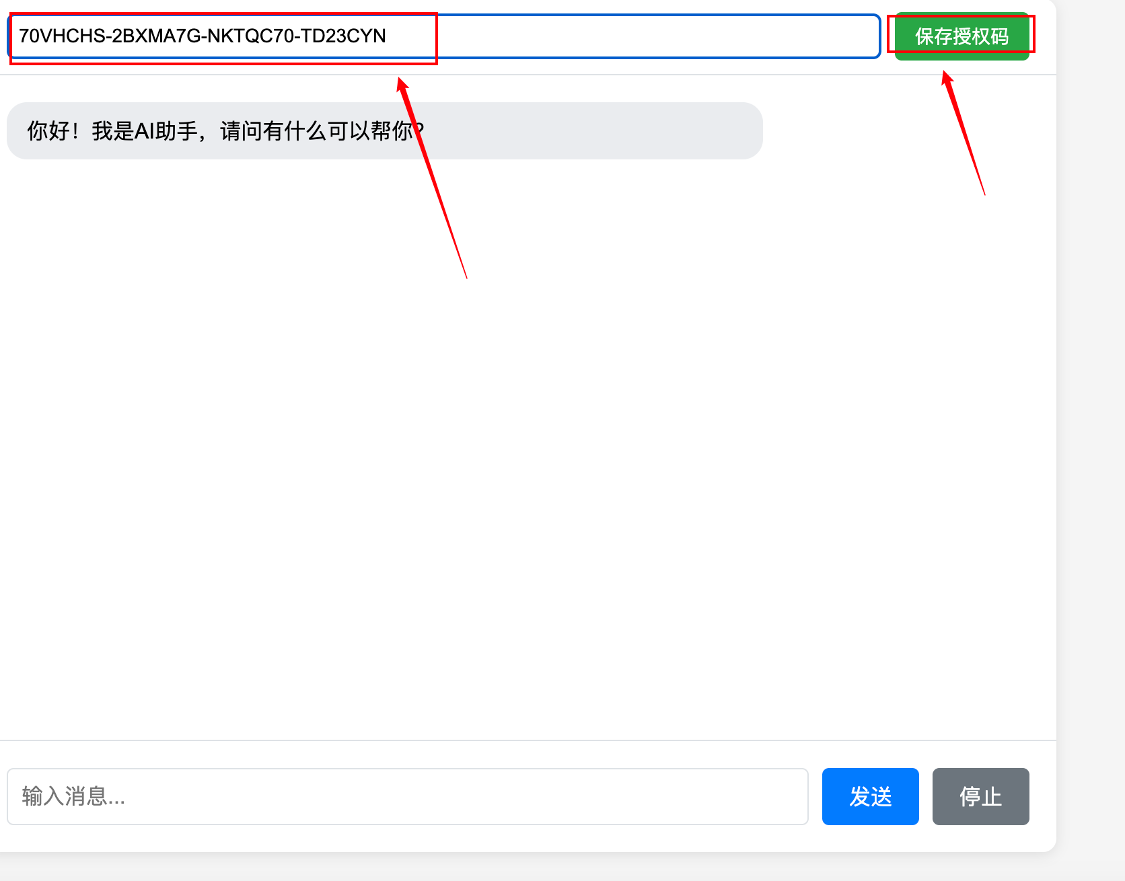
Task: Click the placeholder text 输入消息...
Action: 73,796
